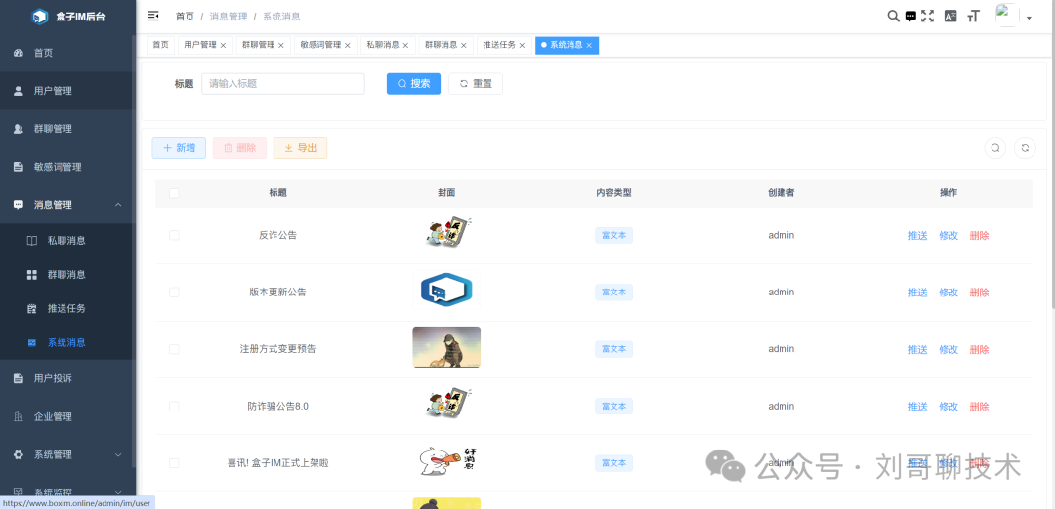
Task: Open 首页 in the sidebar
Action: [x=67, y=53]
